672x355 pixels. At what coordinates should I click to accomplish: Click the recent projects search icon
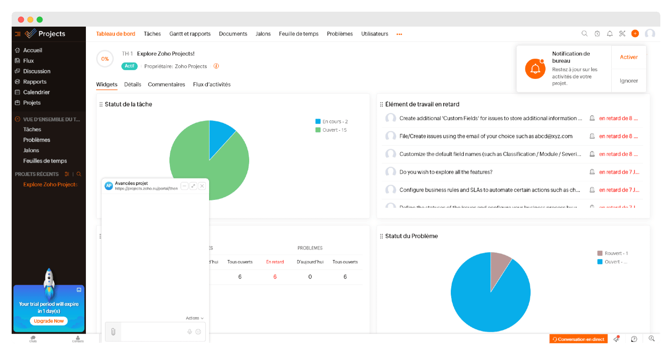[x=79, y=174]
